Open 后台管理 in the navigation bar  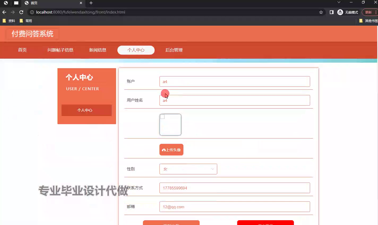pos(174,50)
